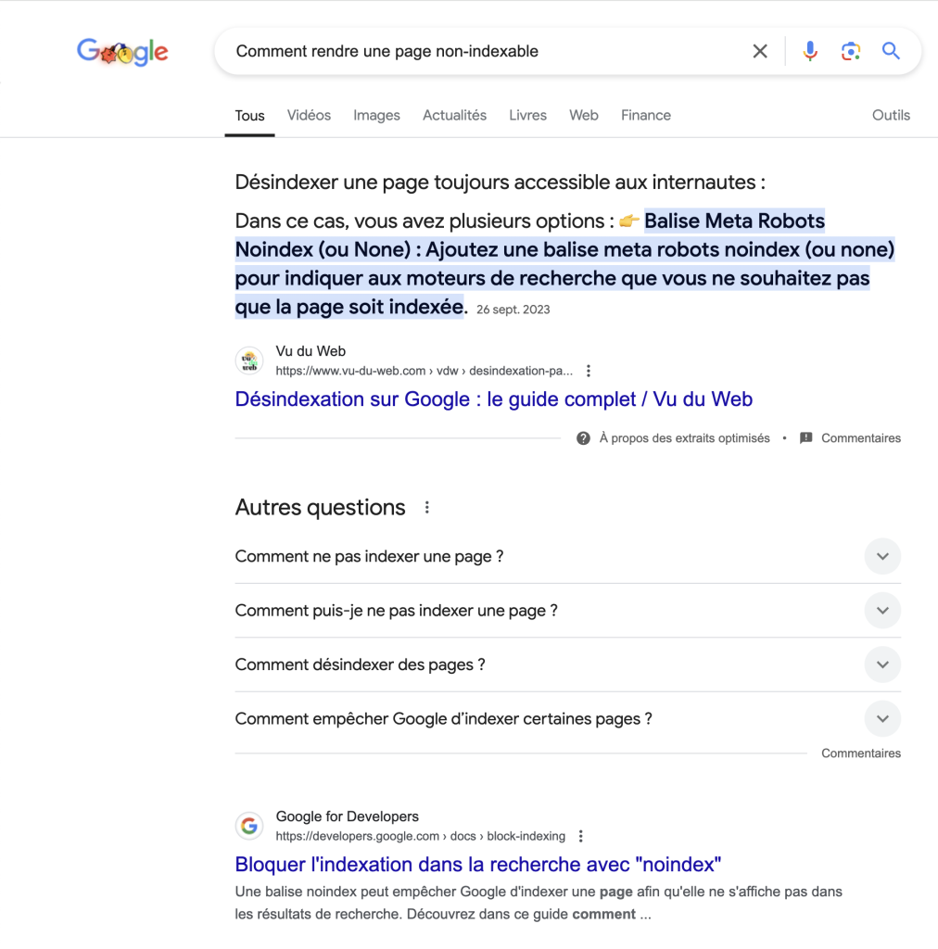Screen dimensions: 938x949
Task: Click the Google for Developers favicon
Action: coord(248,826)
